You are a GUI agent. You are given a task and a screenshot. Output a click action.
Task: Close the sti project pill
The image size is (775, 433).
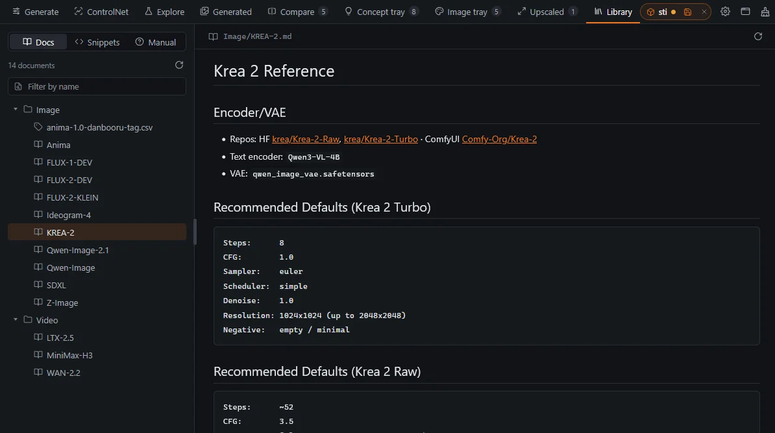(x=704, y=12)
